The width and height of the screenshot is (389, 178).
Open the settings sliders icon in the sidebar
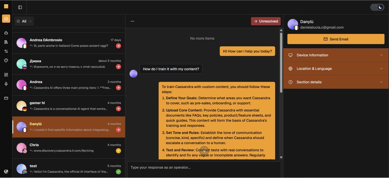tap(6, 51)
